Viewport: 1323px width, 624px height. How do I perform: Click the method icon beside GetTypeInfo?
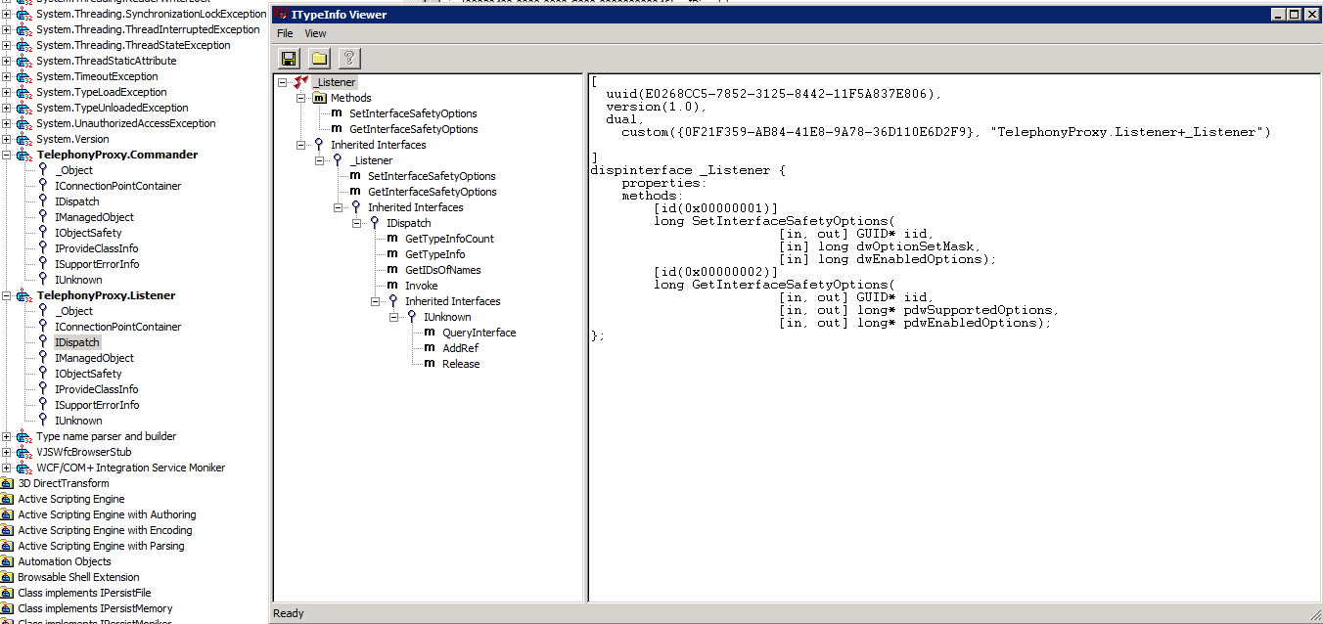[392, 254]
